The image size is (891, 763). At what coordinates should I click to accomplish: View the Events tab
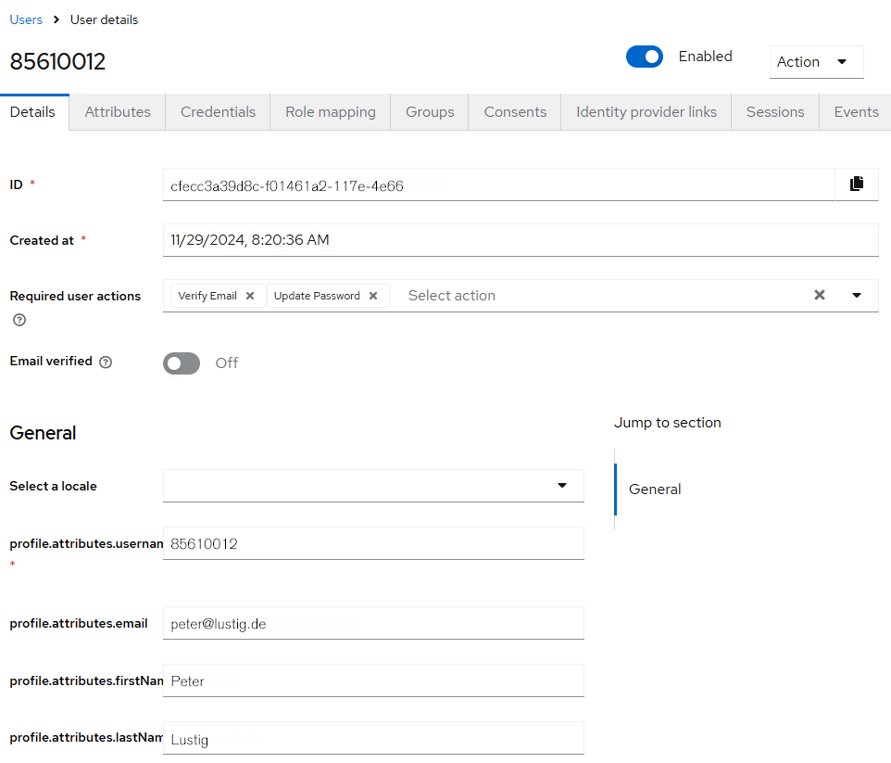(x=856, y=112)
